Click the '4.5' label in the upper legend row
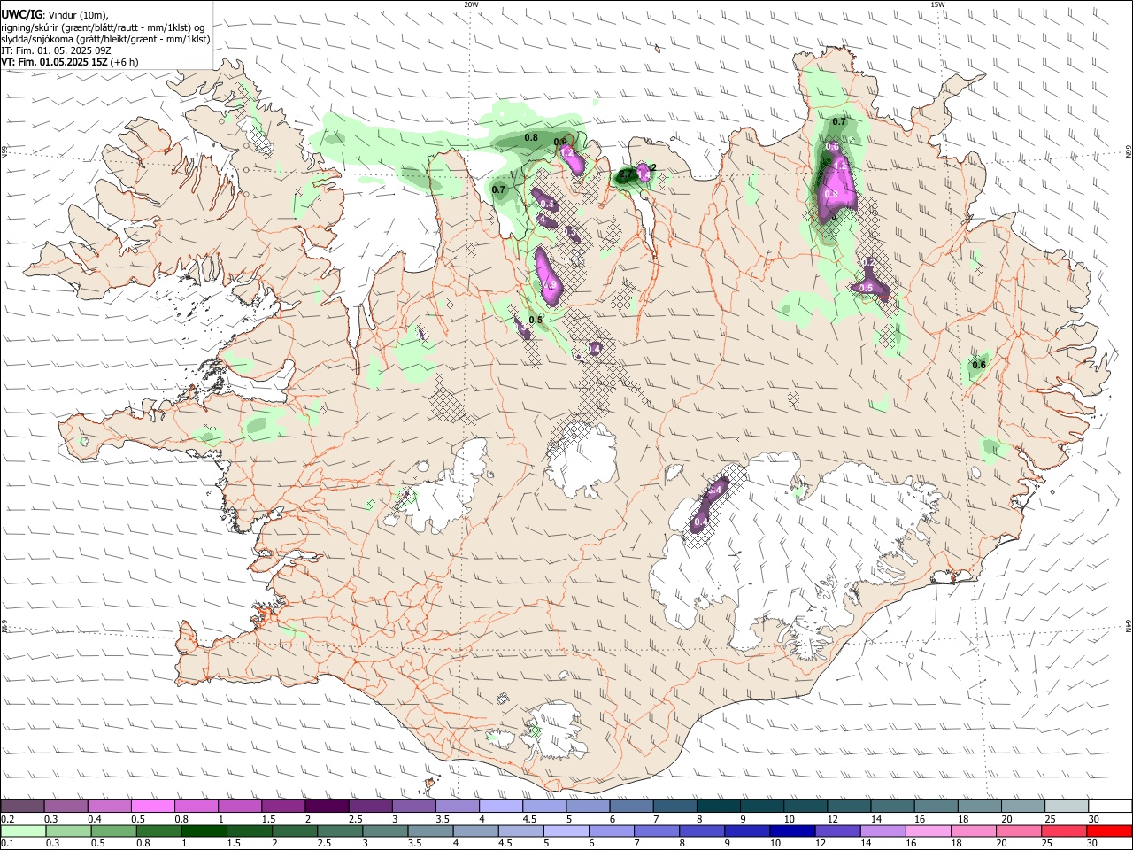 tap(528, 819)
